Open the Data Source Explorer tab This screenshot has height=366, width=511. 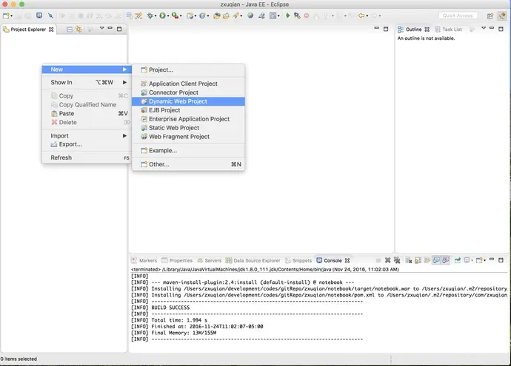click(253, 260)
